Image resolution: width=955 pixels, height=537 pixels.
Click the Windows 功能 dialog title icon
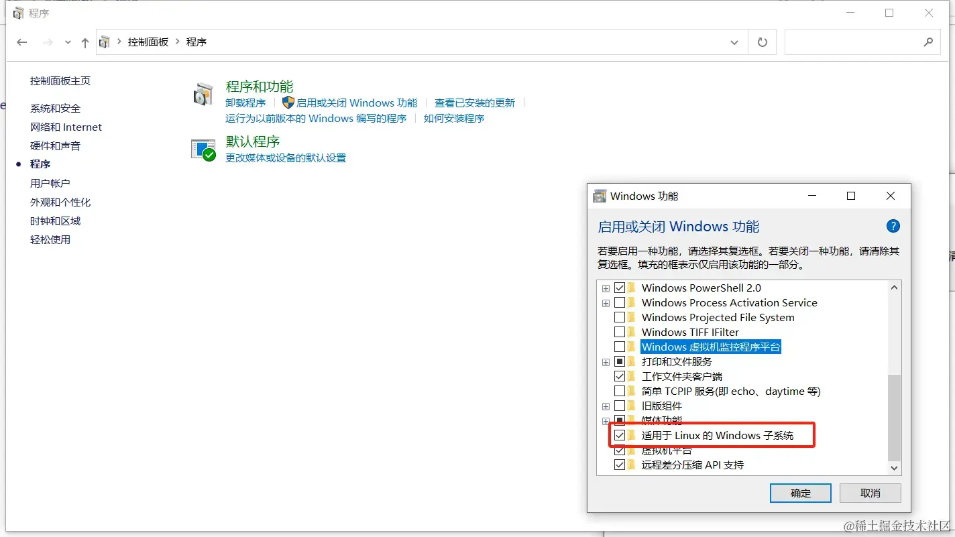(600, 196)
